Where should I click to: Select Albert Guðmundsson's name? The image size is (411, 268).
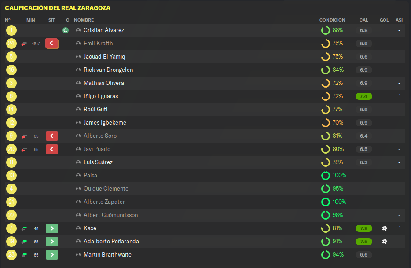110,215
